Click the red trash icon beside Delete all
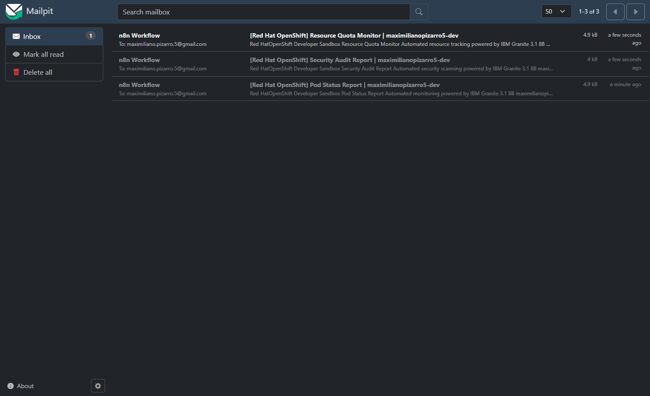This screenshot has height=396, width=650. click(17, 72)
